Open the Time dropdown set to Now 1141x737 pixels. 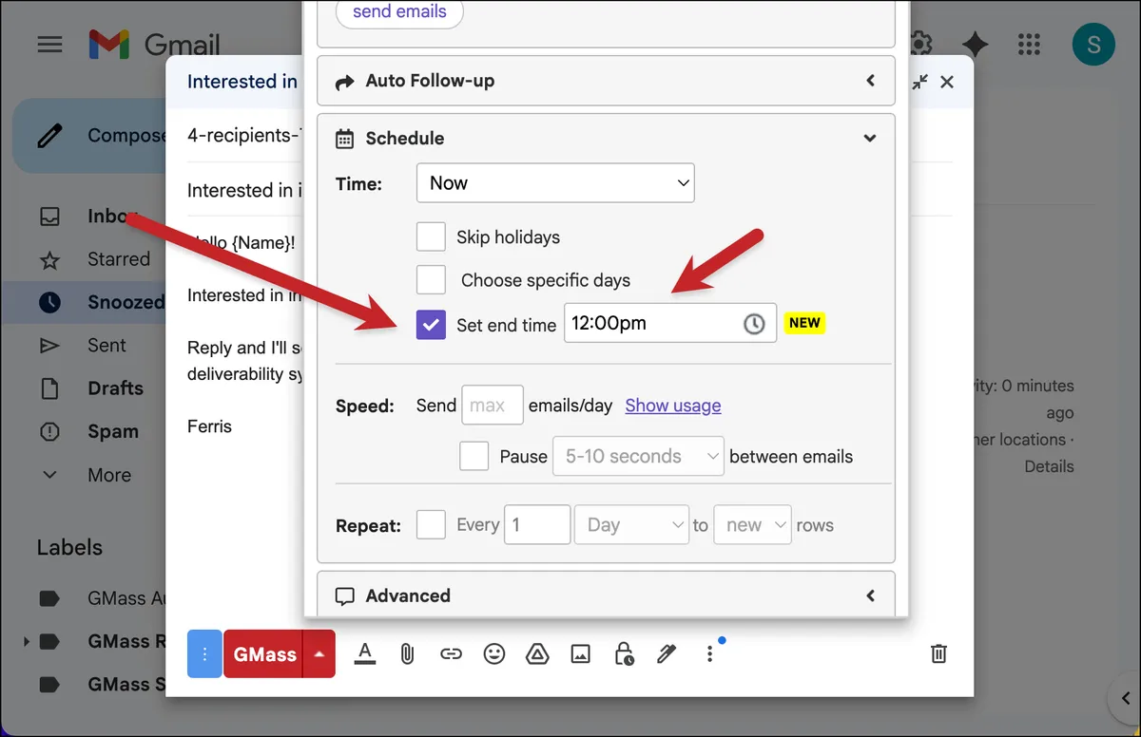point(555,183)
